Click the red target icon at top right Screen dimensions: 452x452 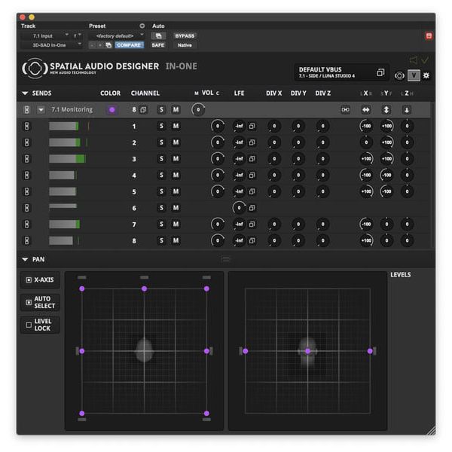(429, 35)
